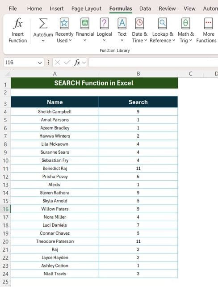Open Financial functions library

point(85,30)
